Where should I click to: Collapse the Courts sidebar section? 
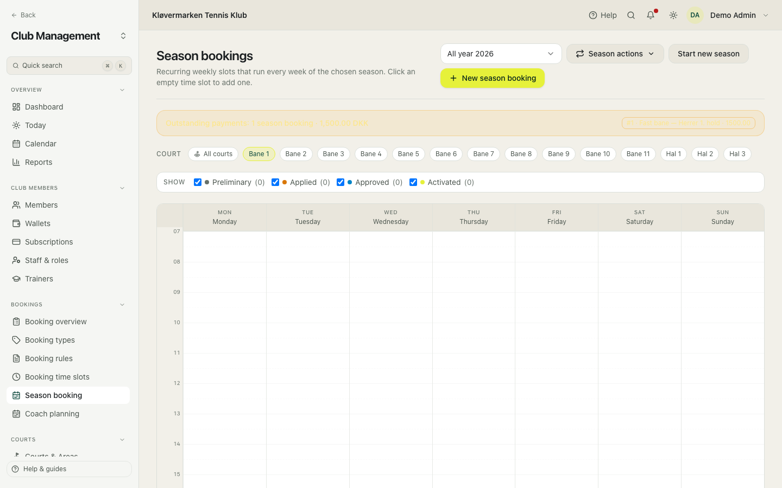pos(122,440)
